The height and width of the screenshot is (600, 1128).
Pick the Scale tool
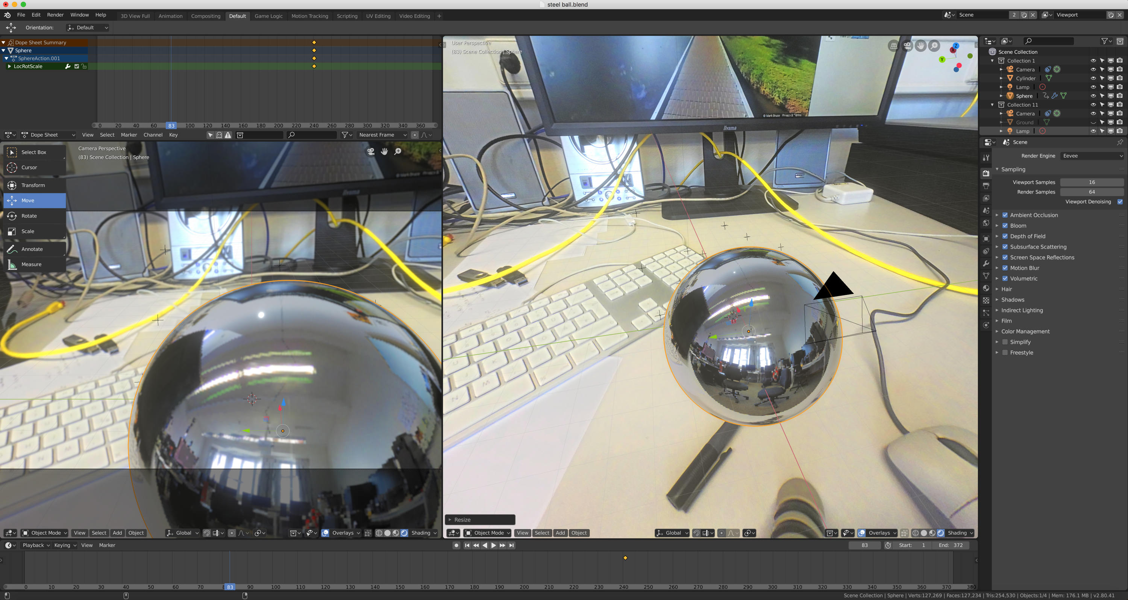coord(35,231)
